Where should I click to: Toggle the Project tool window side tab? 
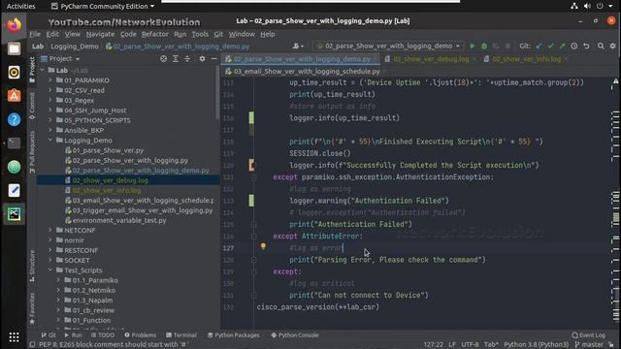point(32,70)
